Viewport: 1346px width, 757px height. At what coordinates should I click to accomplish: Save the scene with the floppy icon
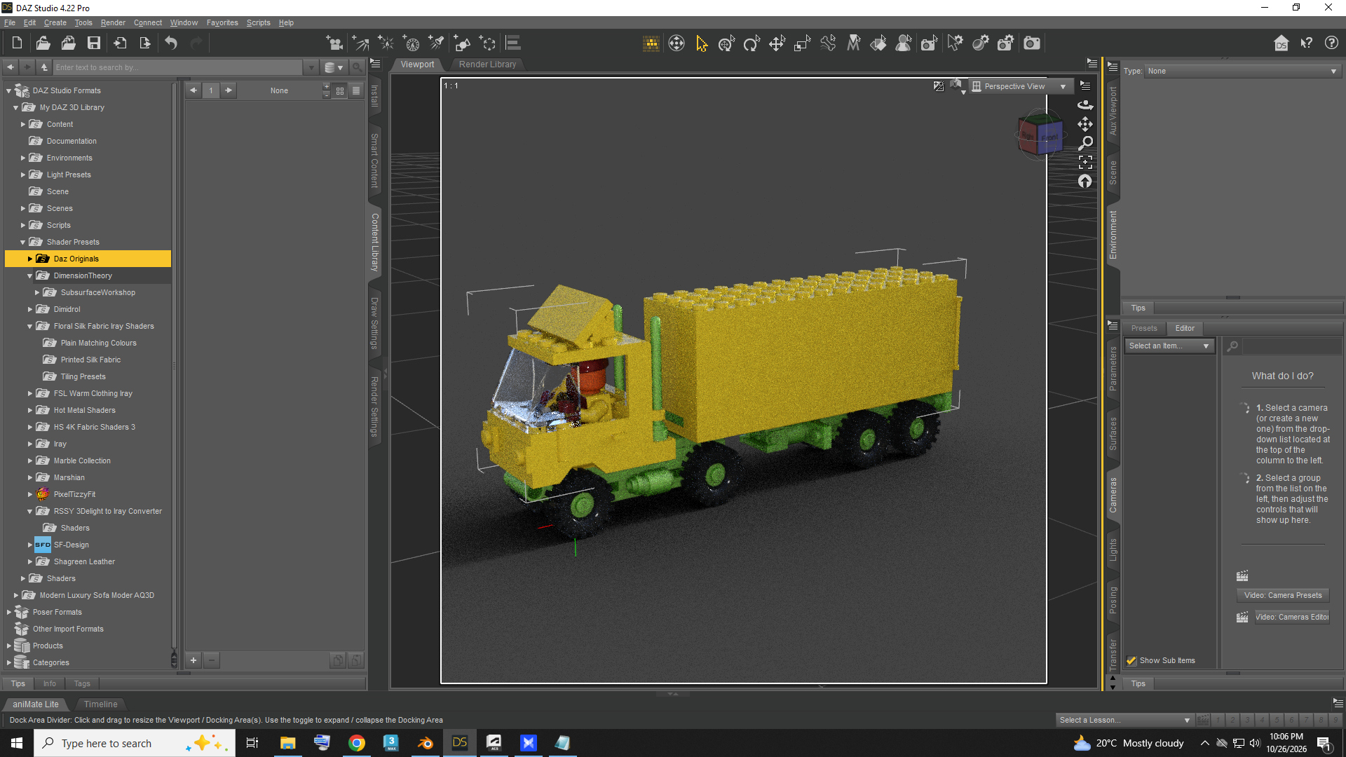click(x=93, y=43)
